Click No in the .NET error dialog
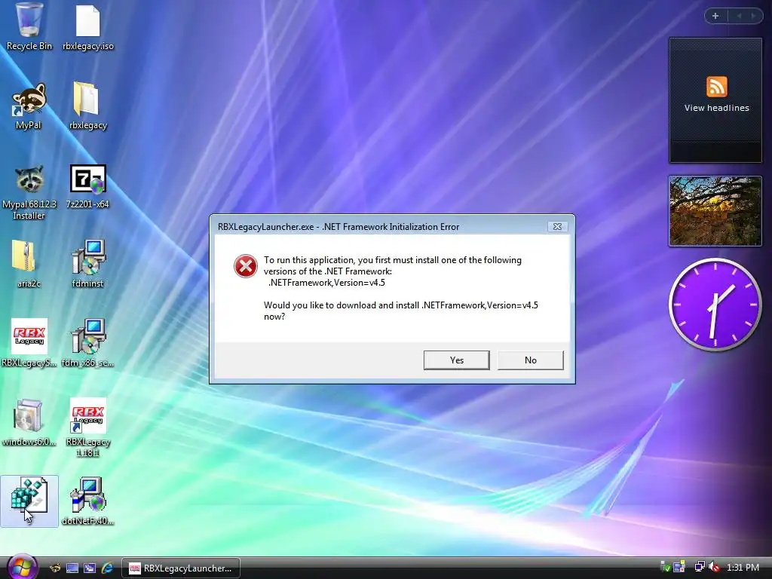This screenshot has height=579, width=772. click(x=530, y=360)
